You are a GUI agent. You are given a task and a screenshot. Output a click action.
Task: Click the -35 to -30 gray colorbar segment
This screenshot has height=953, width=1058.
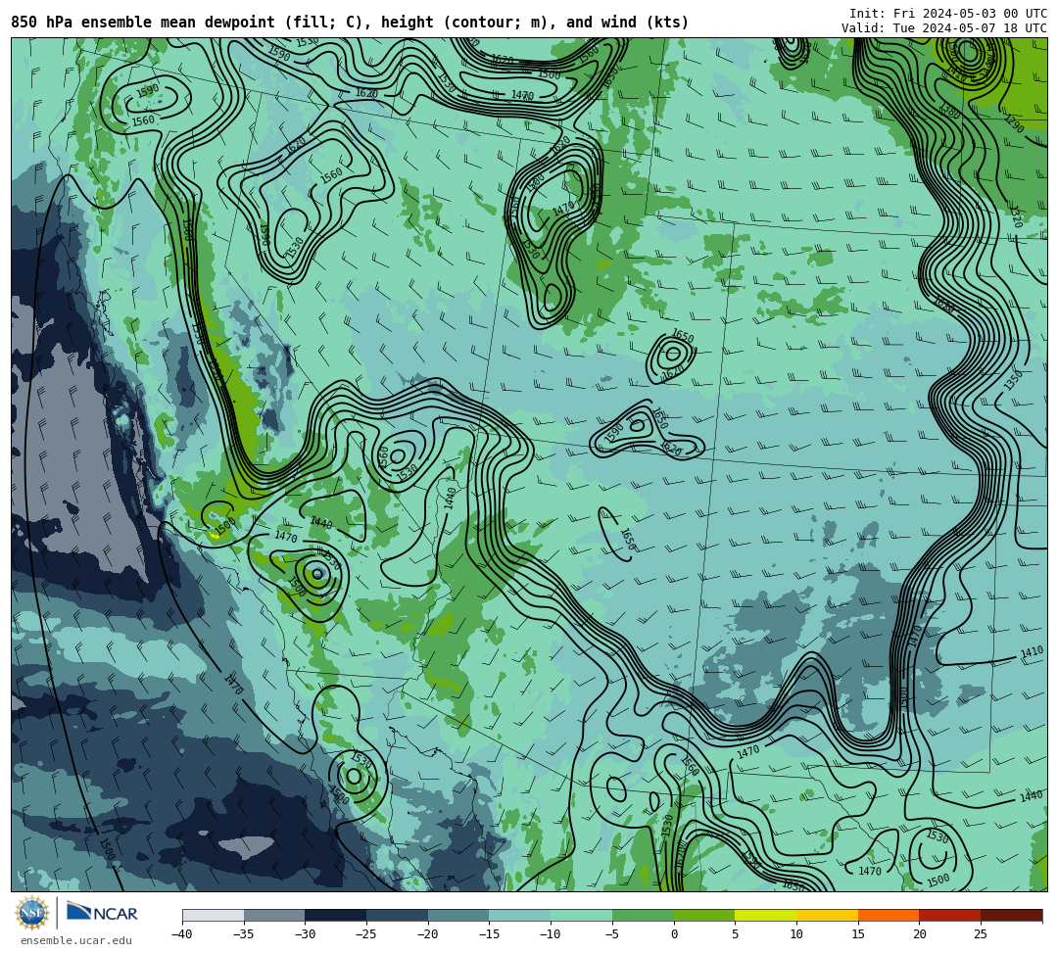(x=274, y=915)
